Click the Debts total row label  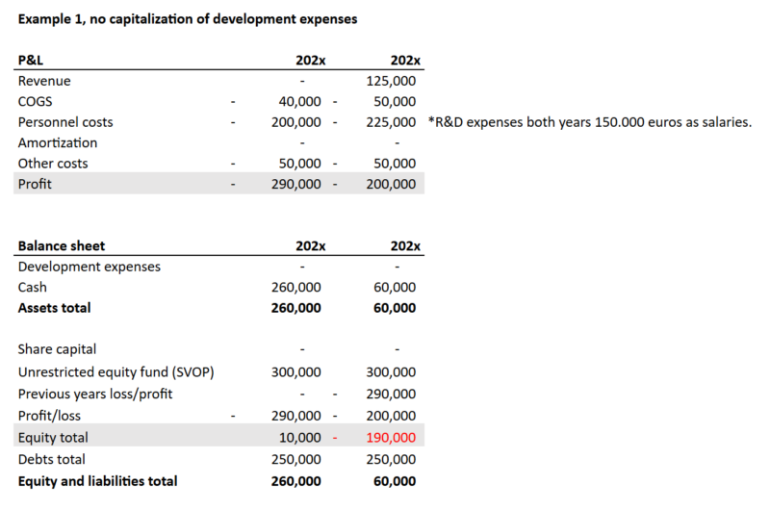tap(51, 460)
